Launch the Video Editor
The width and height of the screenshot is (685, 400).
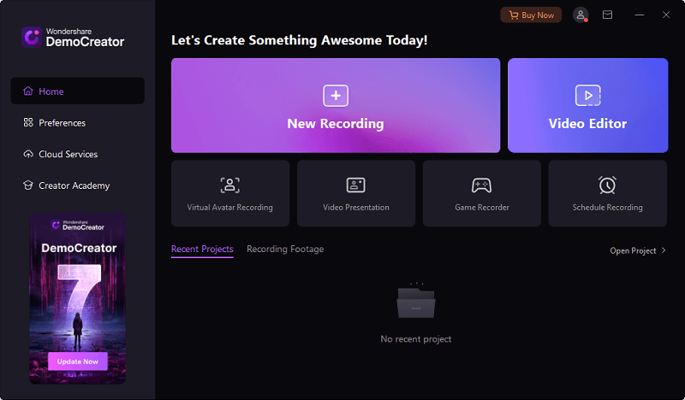click(x=587, y=105)
